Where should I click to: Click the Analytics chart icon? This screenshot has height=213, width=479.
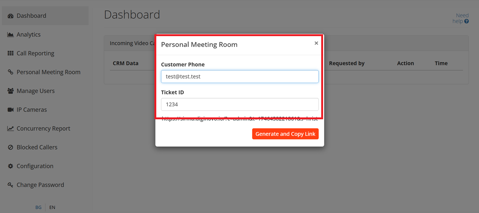[x=11, y=35]
